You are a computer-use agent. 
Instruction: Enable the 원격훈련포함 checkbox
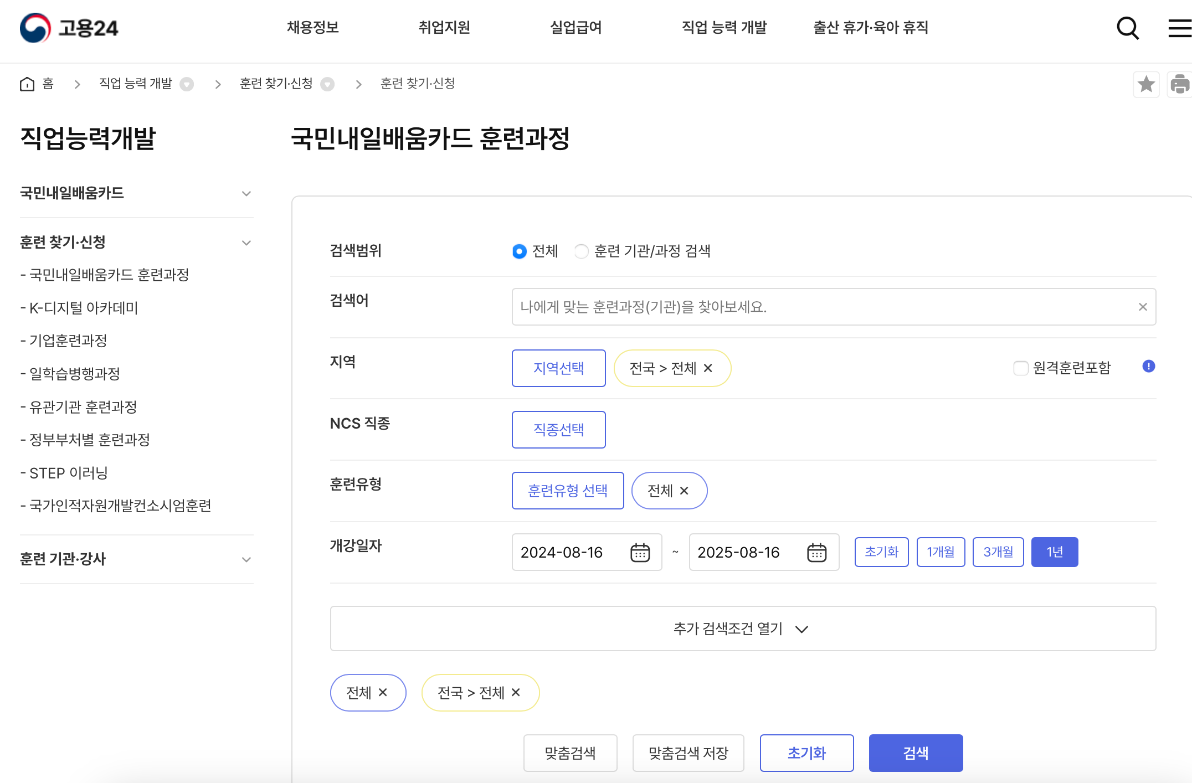(1020, 368)
